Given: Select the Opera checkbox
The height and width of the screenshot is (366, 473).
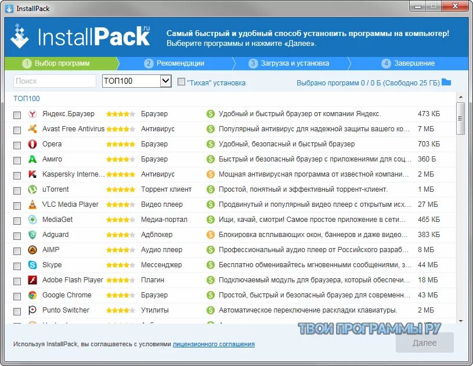Looking at the screenshot, I should (17, 145).
